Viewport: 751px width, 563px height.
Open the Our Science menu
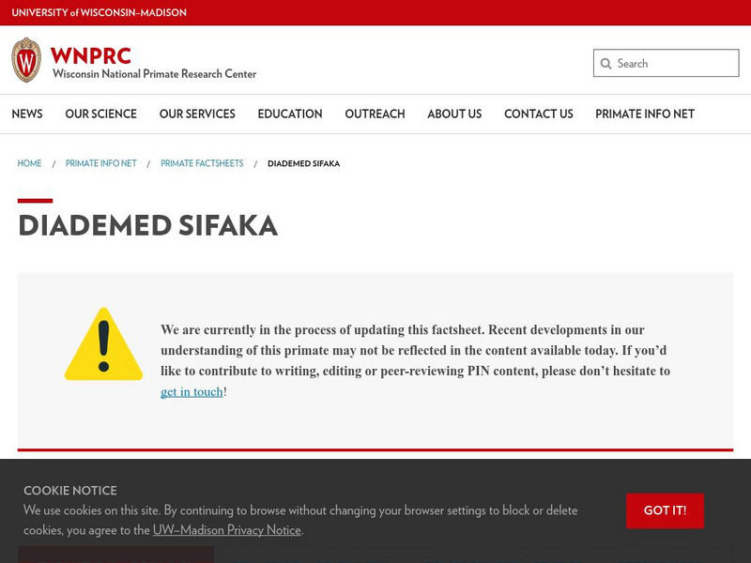[101, 114]
